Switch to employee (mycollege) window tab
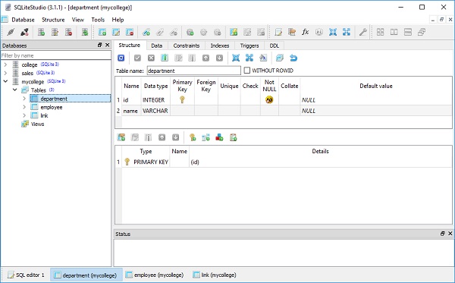 (155, 275)
